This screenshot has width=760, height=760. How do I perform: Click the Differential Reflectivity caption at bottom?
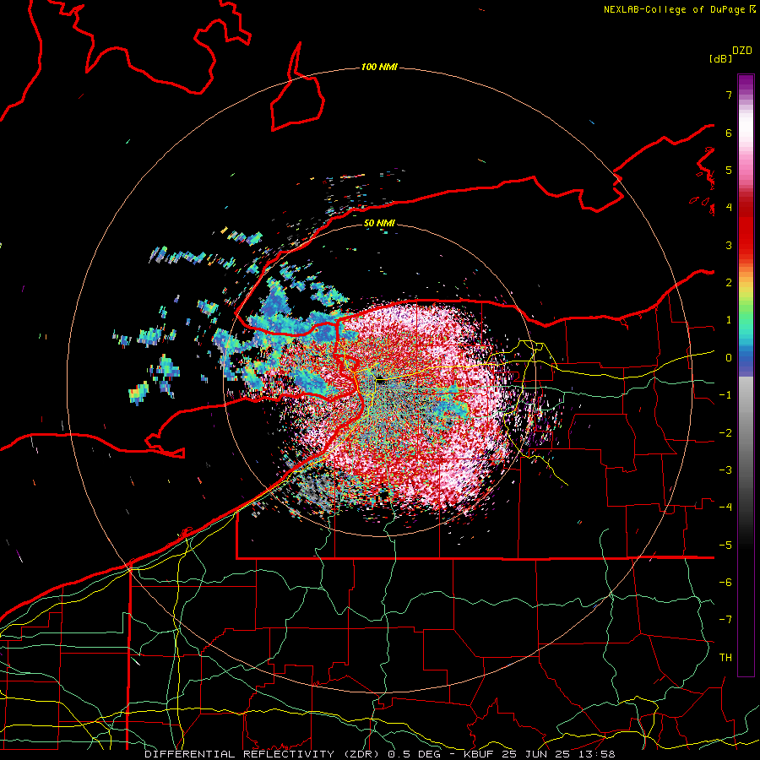pos(379,754)
